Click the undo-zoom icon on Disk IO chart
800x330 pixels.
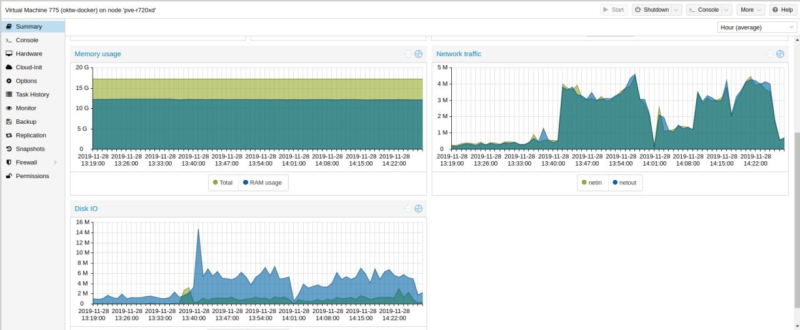(x=408, y=208)
